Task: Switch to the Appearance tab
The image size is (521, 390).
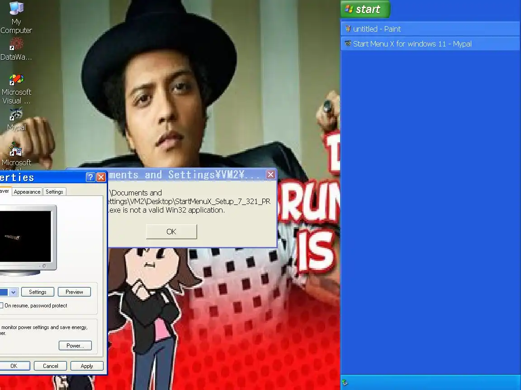Action: (x=27, y=192)
